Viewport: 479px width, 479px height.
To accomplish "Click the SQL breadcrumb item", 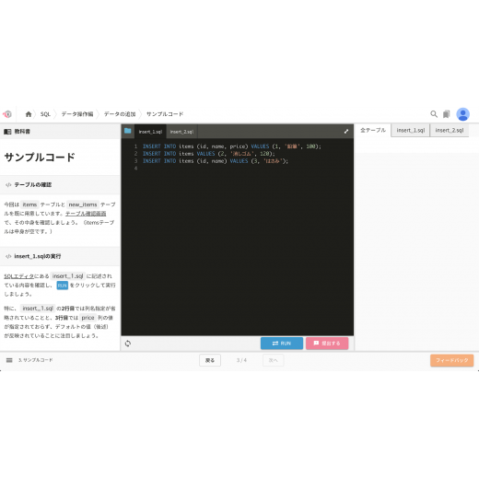I will point(45,114).
